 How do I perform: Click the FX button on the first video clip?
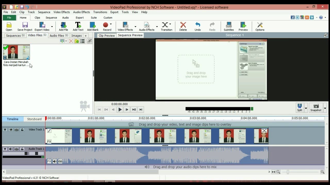coord(49,142)
